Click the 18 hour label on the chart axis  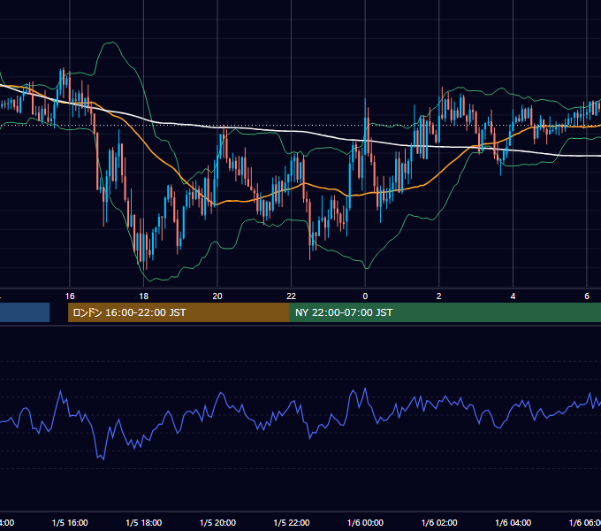143,296
